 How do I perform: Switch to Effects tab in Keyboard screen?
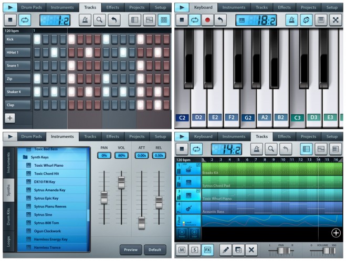284,7
